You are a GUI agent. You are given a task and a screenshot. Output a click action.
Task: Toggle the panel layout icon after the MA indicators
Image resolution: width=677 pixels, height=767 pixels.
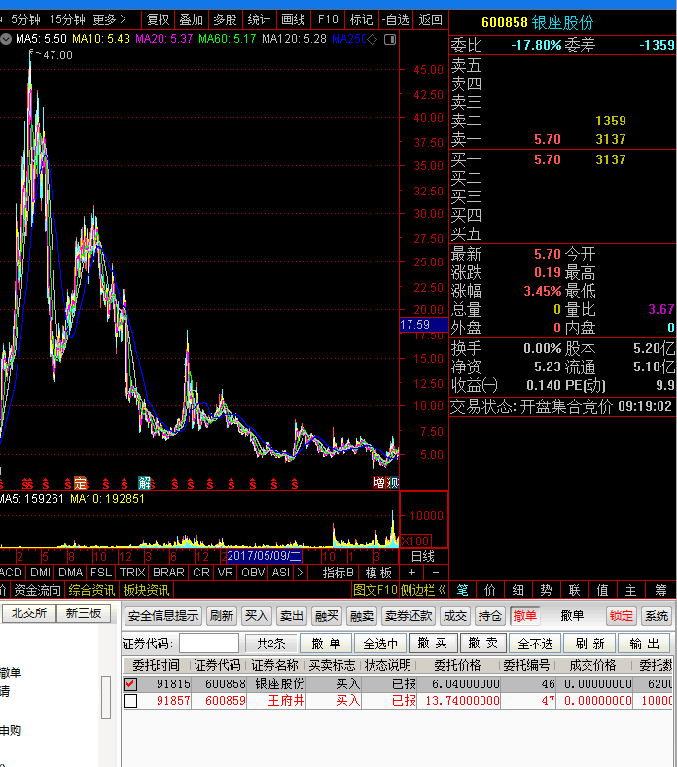[x=390, y=39]
